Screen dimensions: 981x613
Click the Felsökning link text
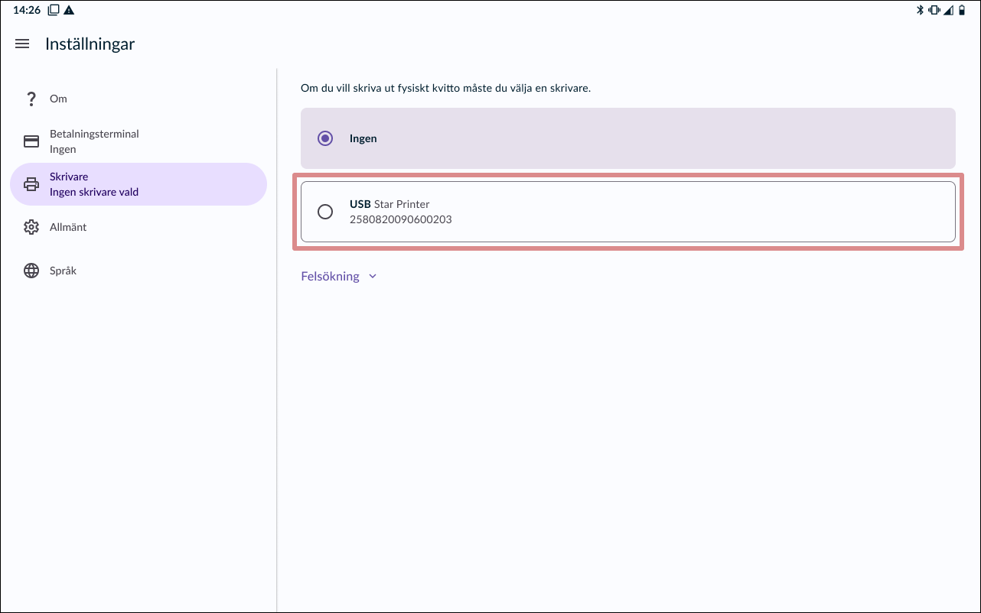(330, 277)
